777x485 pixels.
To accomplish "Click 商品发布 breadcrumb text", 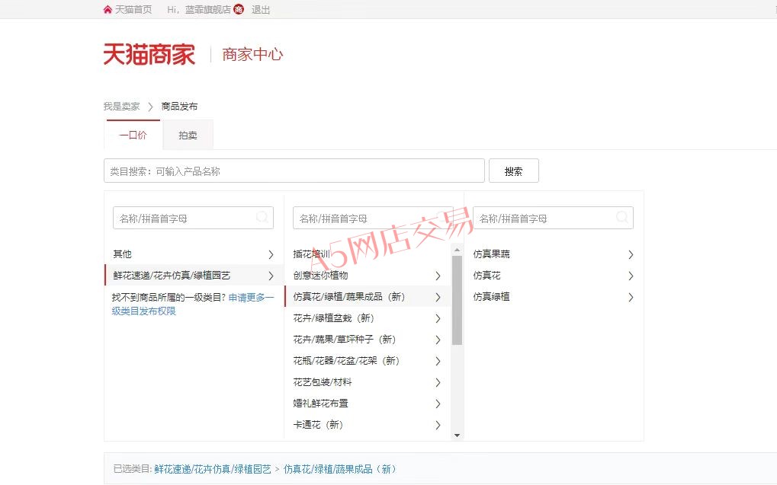I will (179, 107).
